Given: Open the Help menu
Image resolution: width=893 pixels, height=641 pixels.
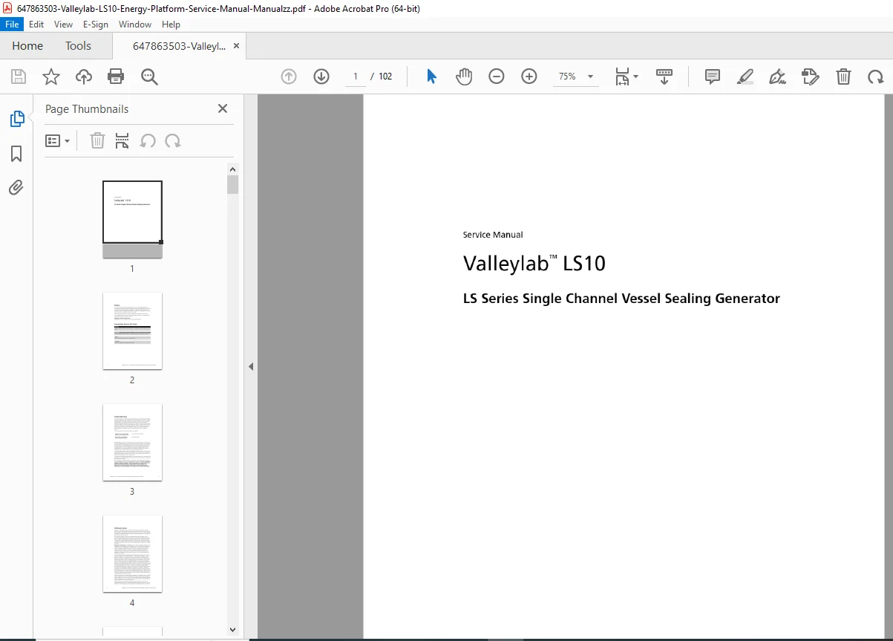Looking at the screenshot, I should coord(171,24).
